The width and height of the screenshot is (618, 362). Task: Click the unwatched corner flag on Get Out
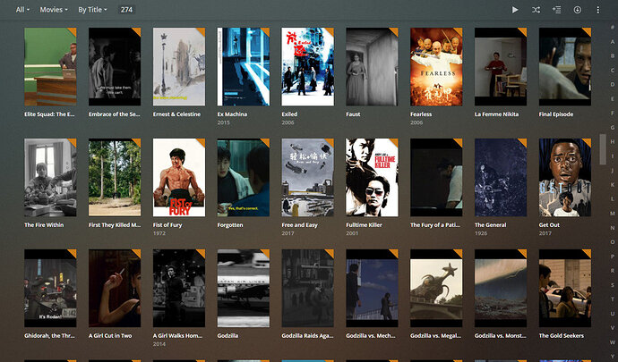pyautogui.click(x=588, y=141)
